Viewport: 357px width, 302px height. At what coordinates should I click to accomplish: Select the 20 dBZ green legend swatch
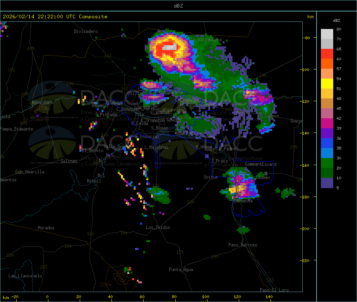[x=327, y=163]
